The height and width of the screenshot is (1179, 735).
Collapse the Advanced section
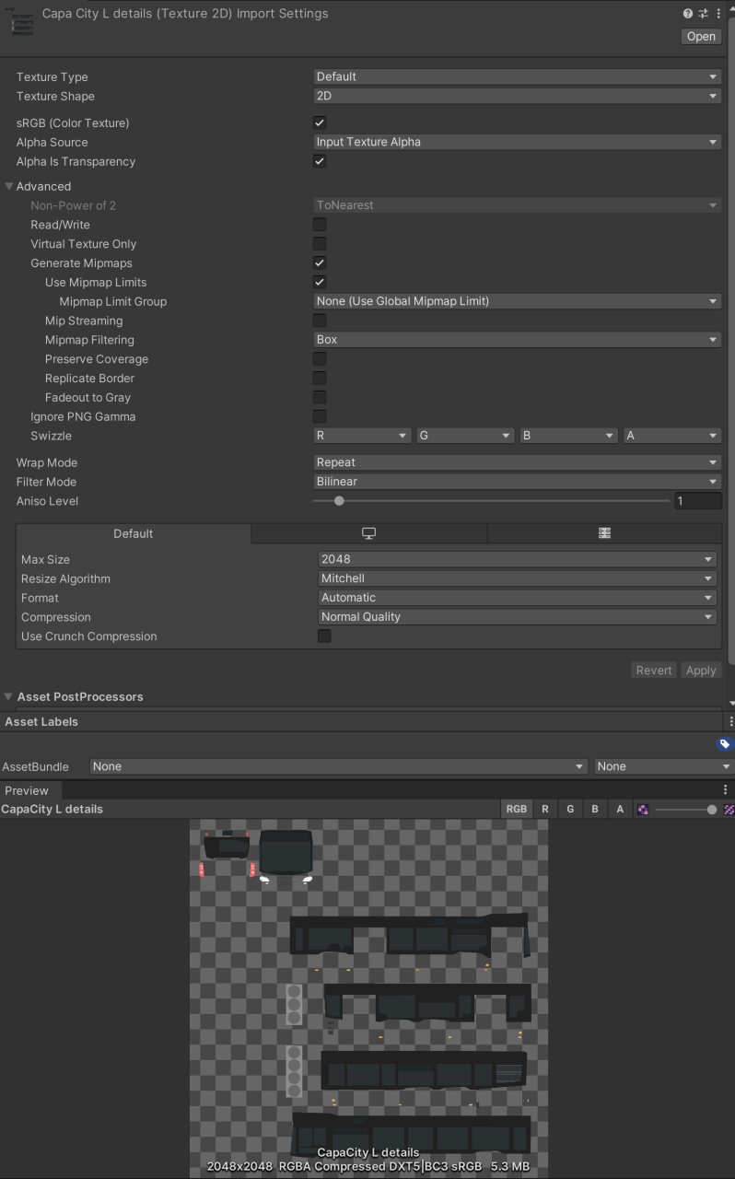[x=9, y=186]
